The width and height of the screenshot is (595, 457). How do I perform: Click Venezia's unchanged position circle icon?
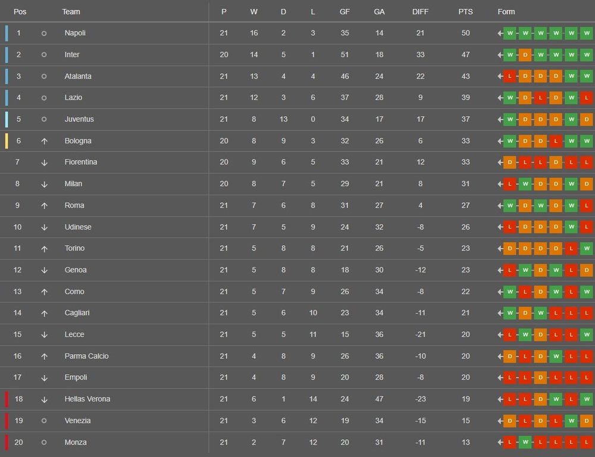click(x=44, y=421)
